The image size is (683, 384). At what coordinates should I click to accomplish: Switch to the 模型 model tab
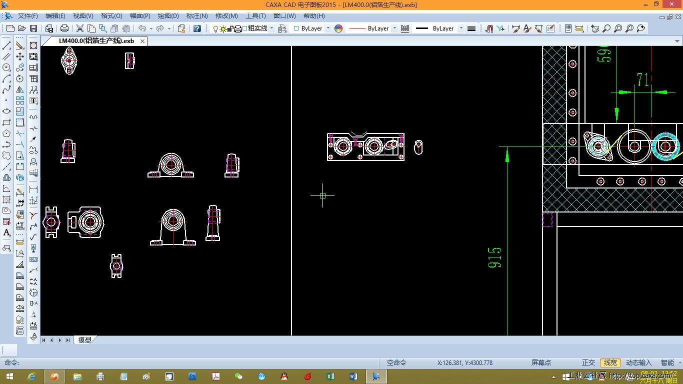[84, 340]
